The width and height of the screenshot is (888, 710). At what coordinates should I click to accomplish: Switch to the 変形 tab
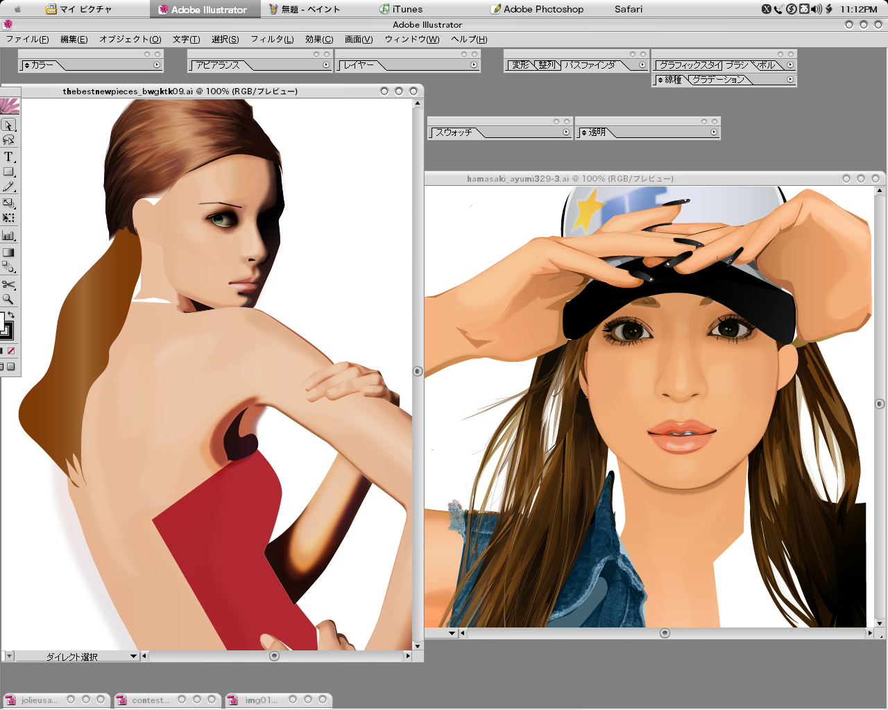pos(520,65)
